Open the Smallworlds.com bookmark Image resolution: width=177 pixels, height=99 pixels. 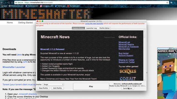16,6
